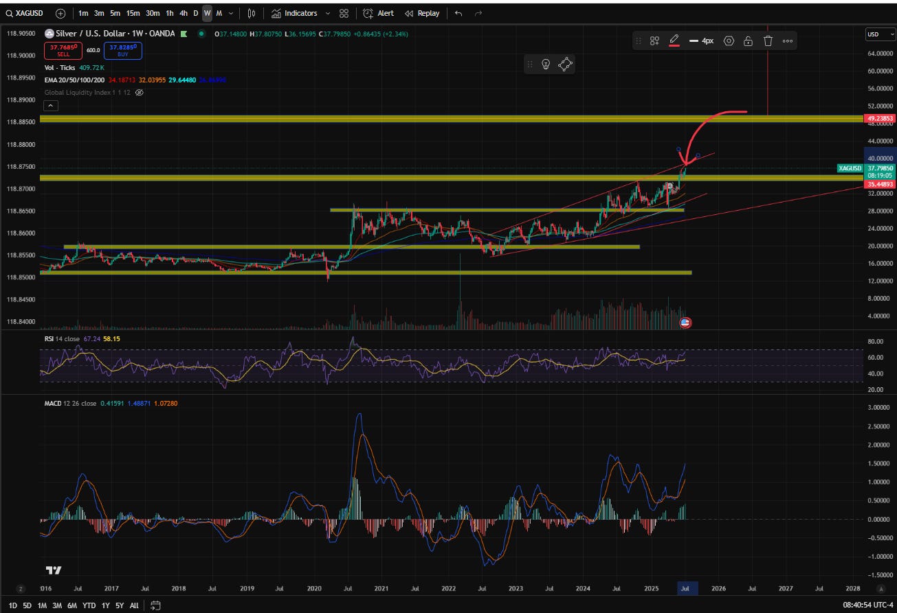The height and width of the screenshot is (613, 897).
Task: Open symbol search for XAGUSD
Action: tap(24, 13)
